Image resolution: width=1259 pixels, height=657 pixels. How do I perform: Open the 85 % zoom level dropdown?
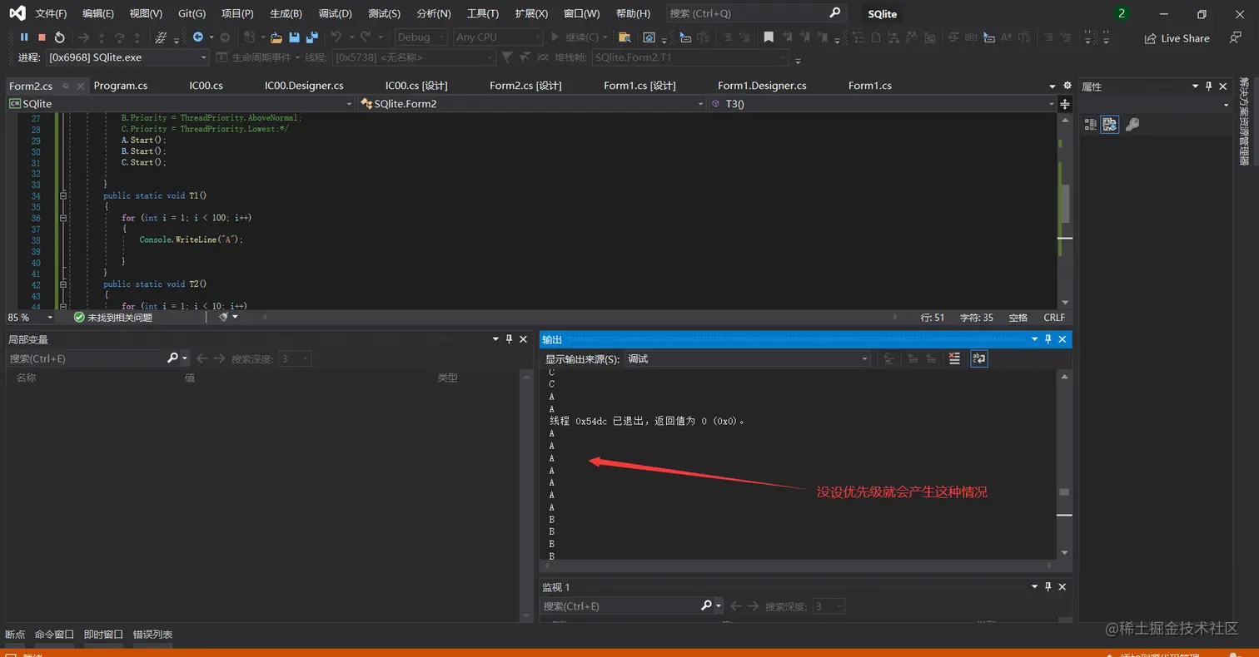pyautogui.click(x=30, y=318)
